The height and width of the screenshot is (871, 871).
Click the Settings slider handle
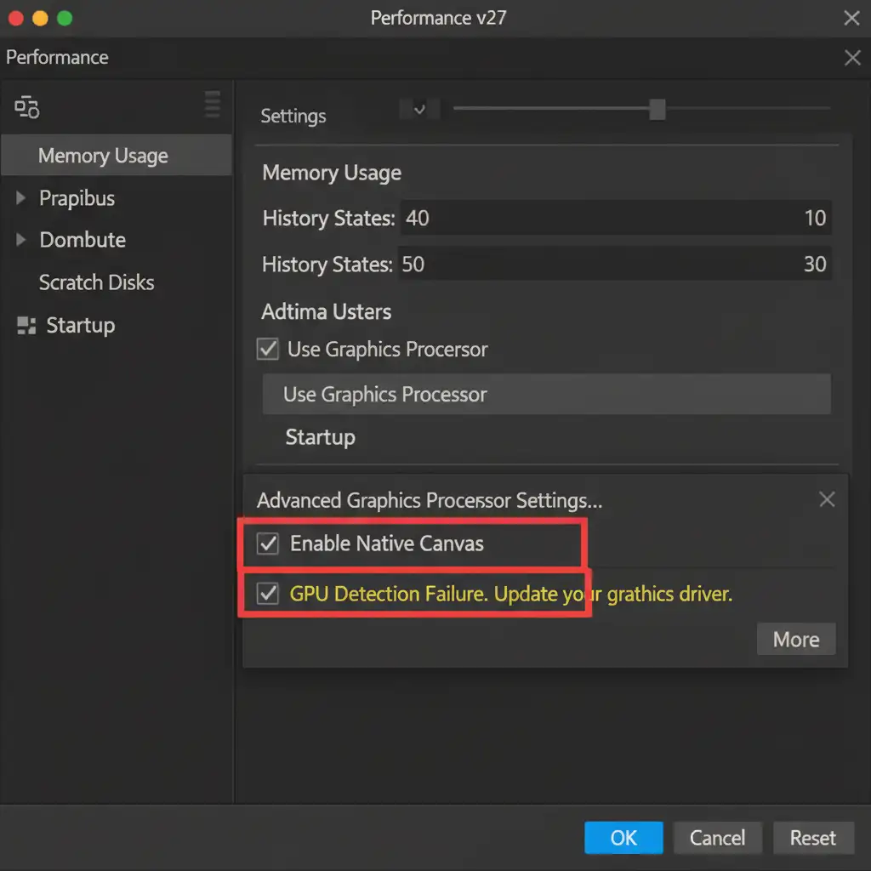657,109
